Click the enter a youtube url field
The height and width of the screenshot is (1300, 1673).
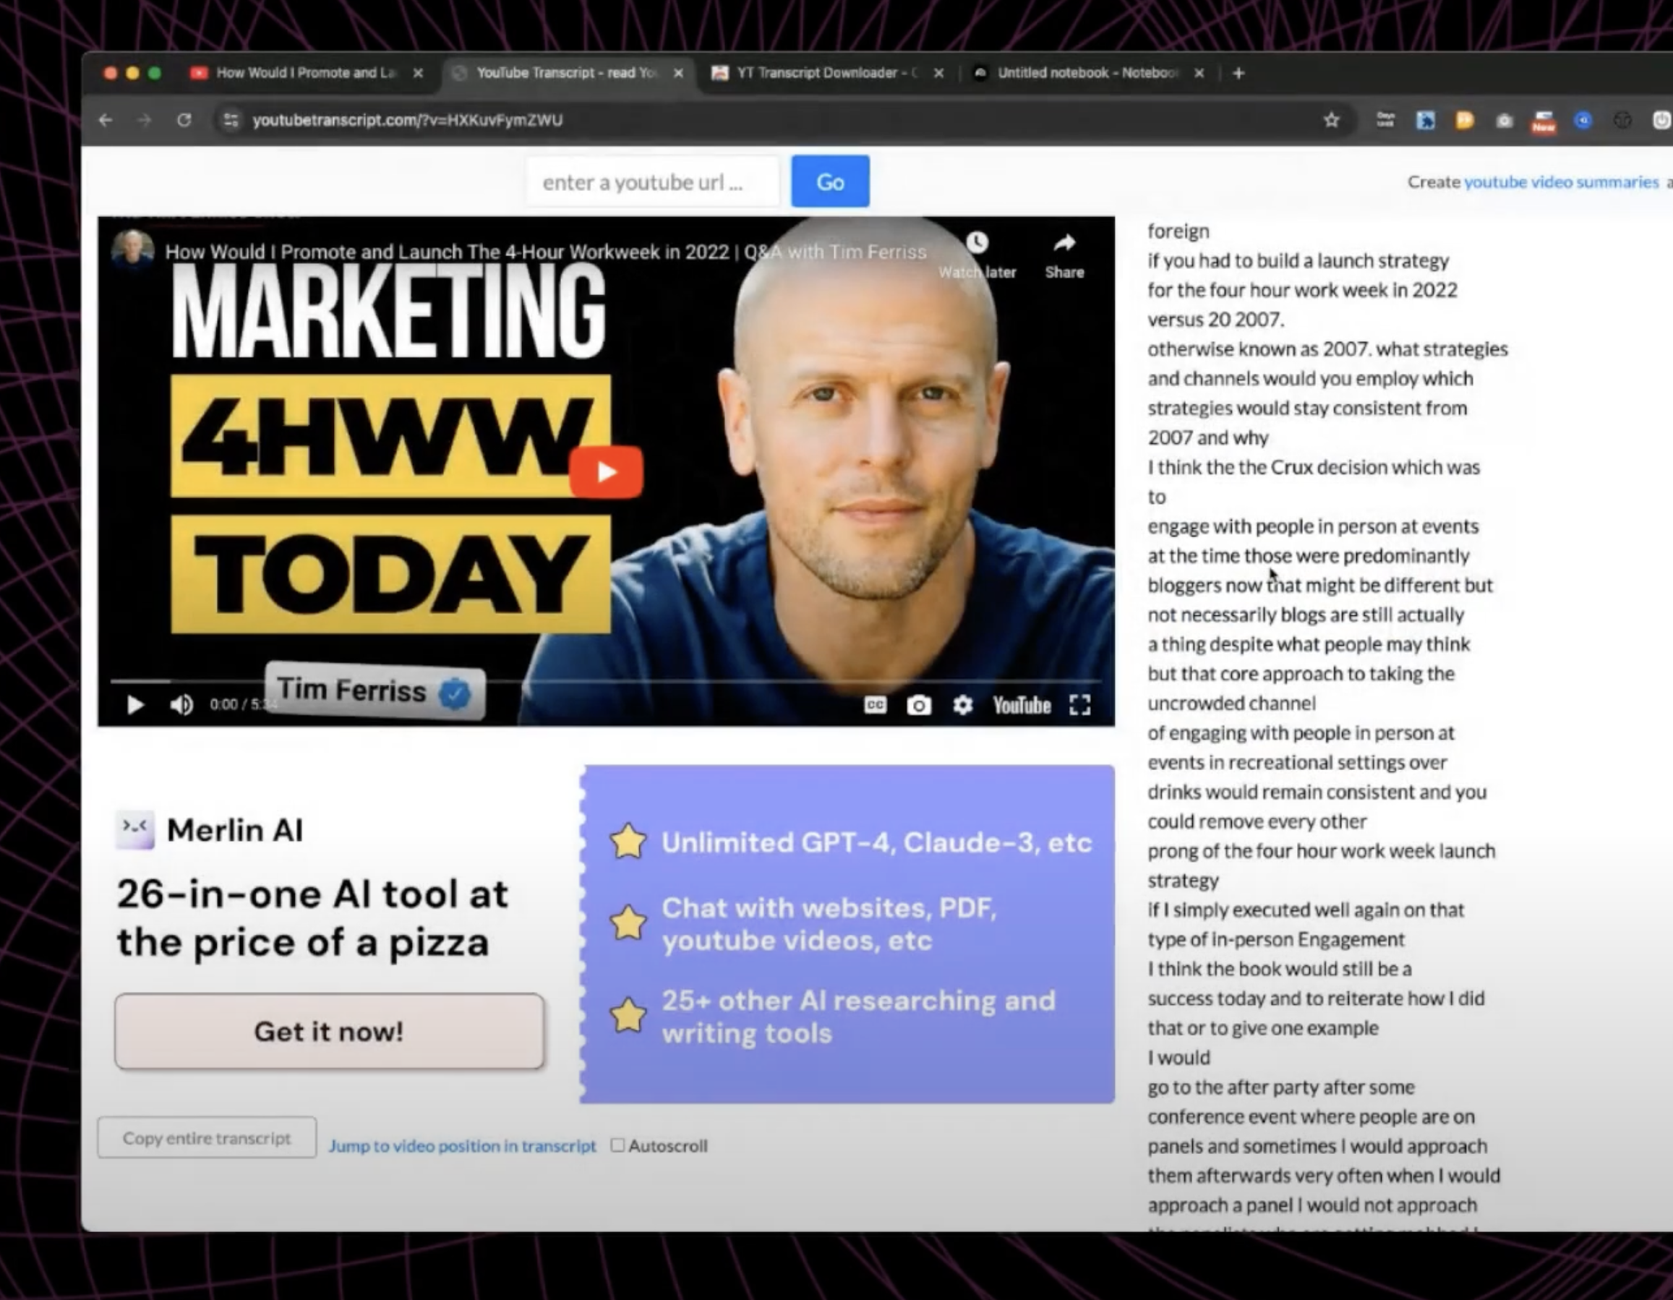[651, 182]
